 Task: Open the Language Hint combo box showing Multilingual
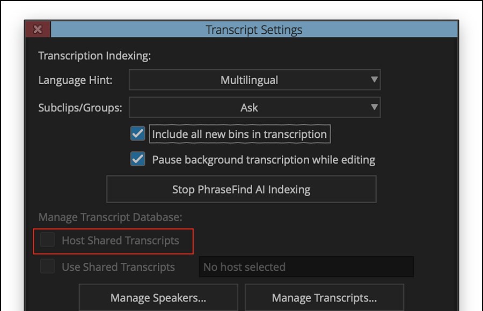click(250, 80)
